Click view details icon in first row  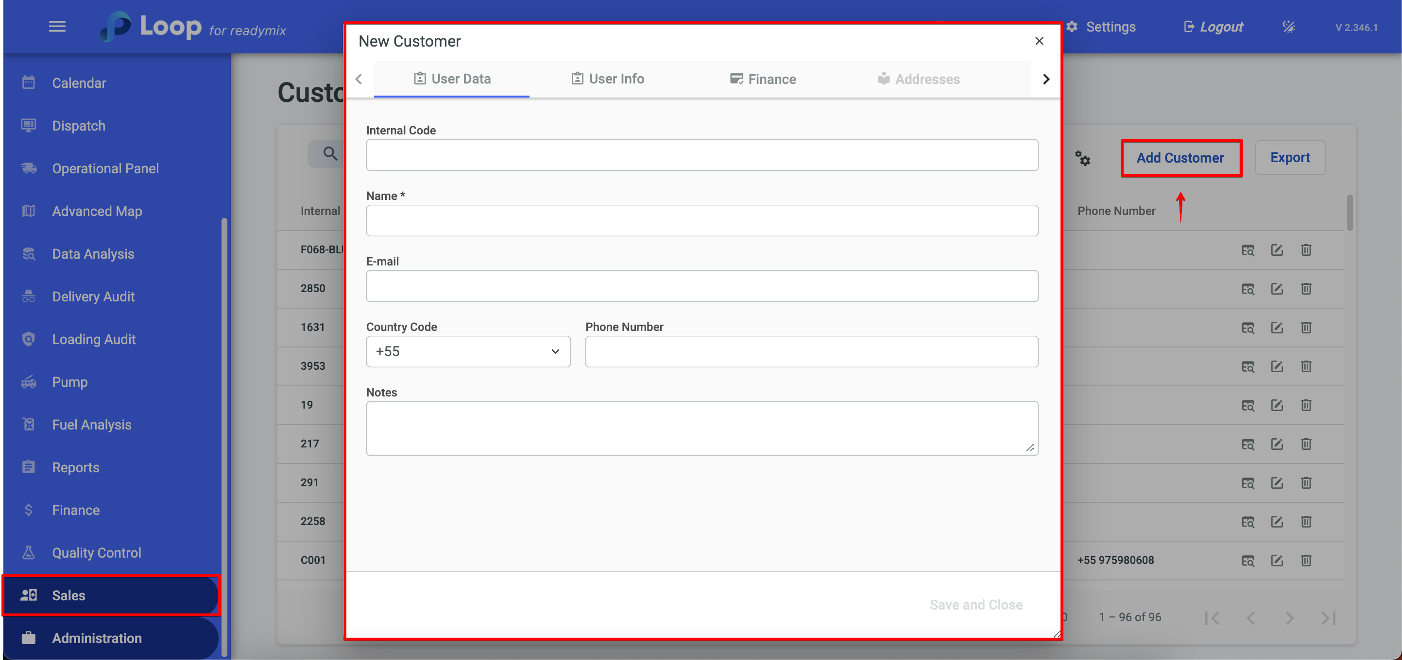1248,249
